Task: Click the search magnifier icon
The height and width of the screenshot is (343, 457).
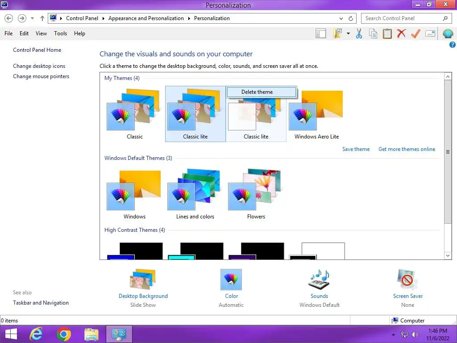Action: click(445, 18)
